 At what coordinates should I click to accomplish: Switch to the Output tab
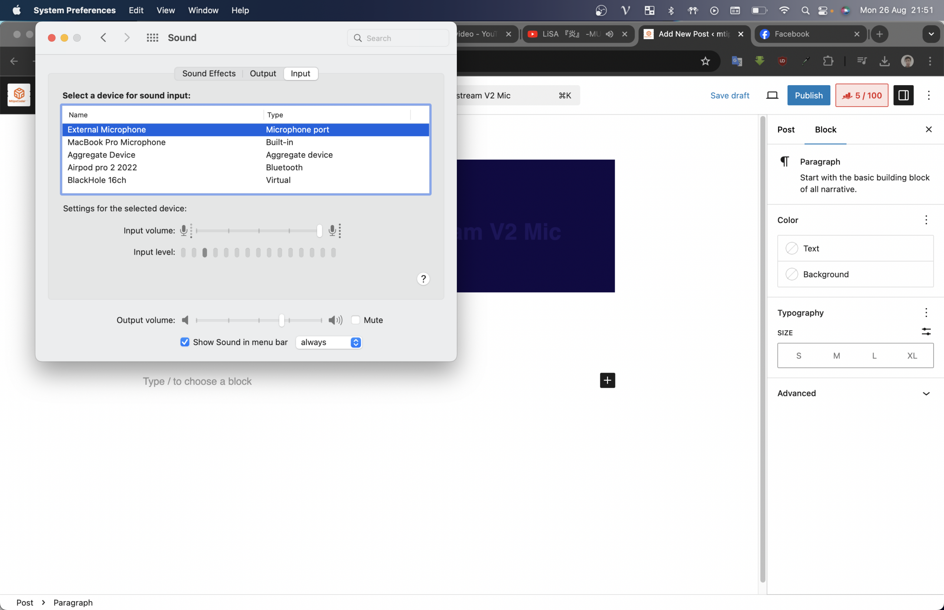tap(263, 73)
